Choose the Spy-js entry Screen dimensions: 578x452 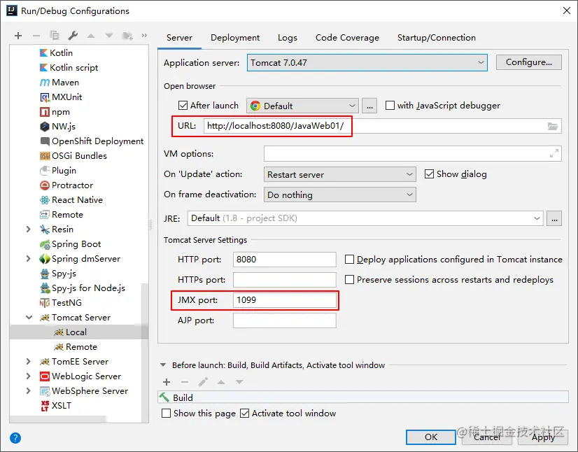(58, 274)
